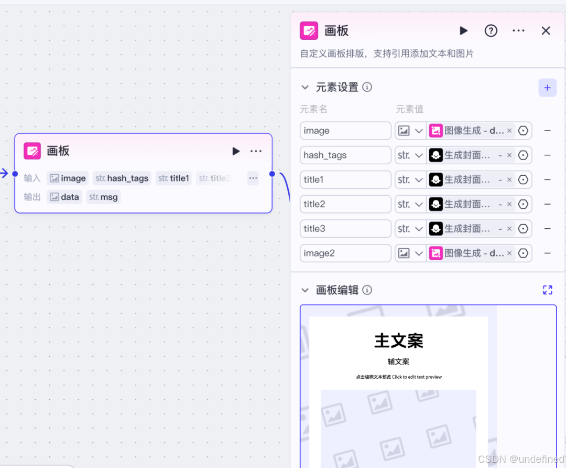Remove the title1 element row
The image size is (566, 468).
pyautogui.click(x=547, y=179)
